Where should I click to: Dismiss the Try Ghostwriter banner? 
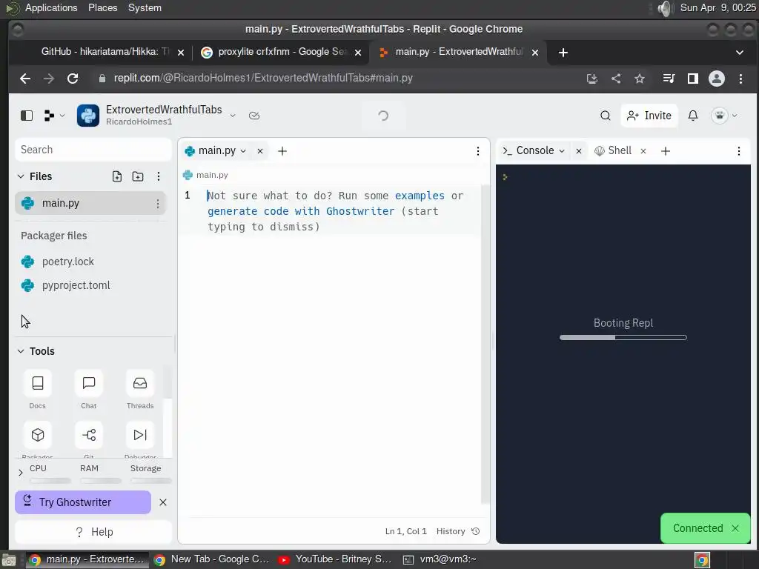click(x=163, y=502)
